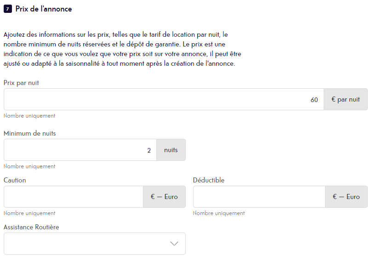Click the 'nuits' unit suffix

171,150
